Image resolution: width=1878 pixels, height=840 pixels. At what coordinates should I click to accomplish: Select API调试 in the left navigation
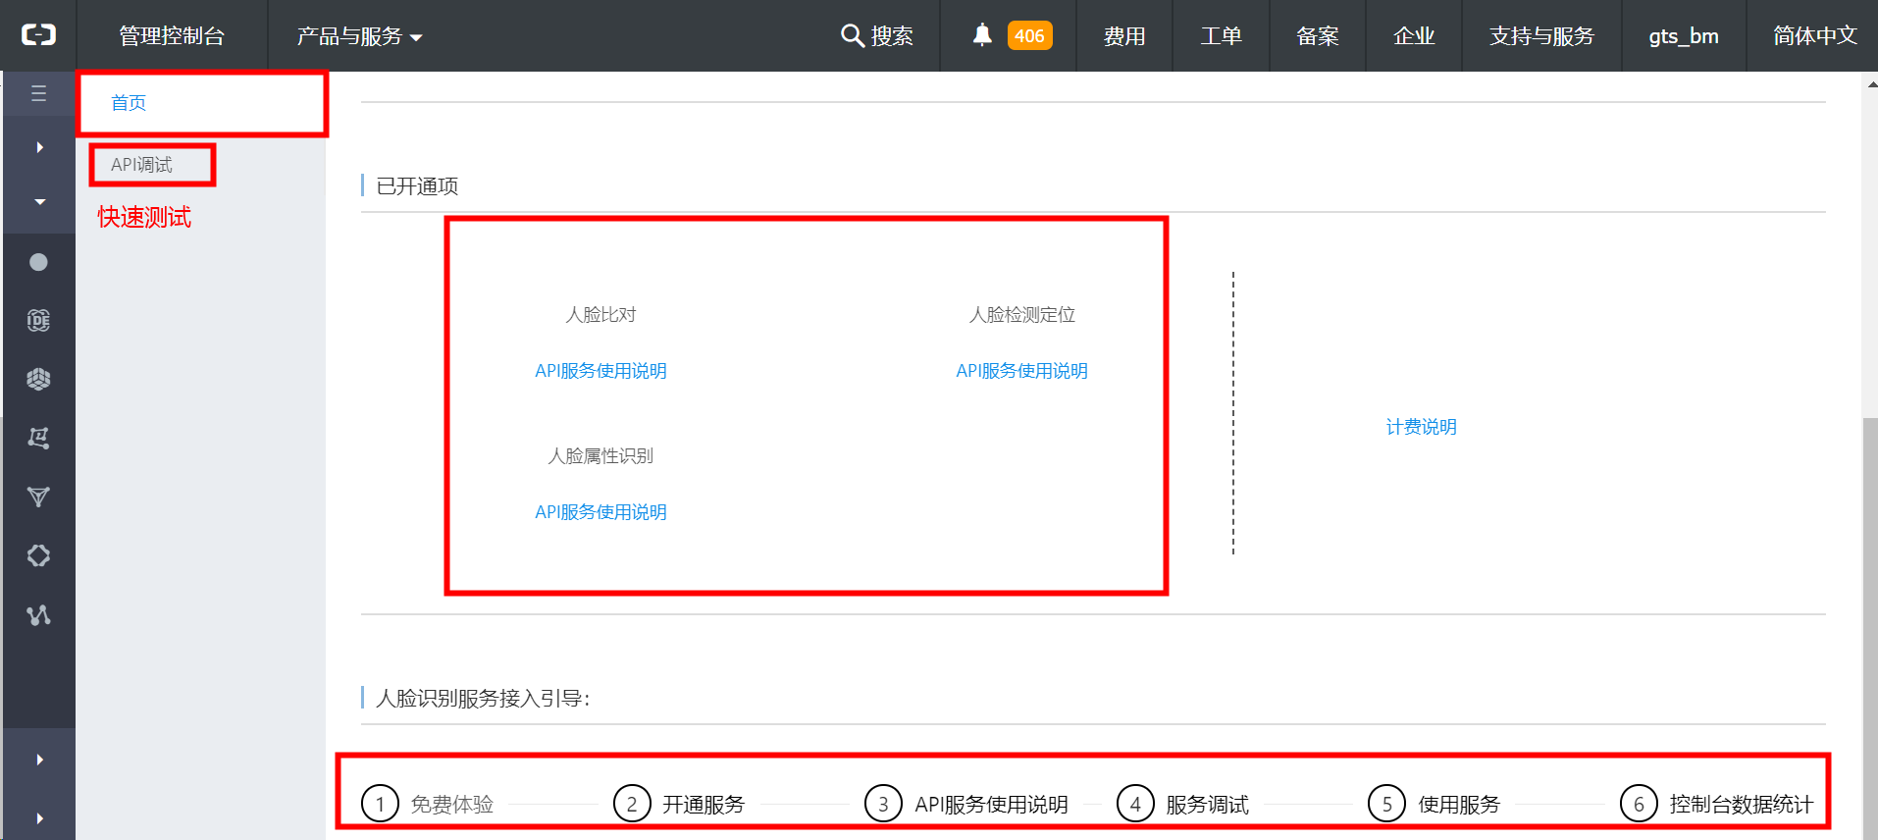pyautogui.click(x=141, y=165)
